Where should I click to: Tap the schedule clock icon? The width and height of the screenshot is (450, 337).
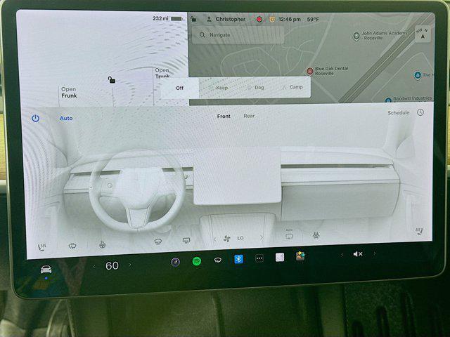pos(420,112)
